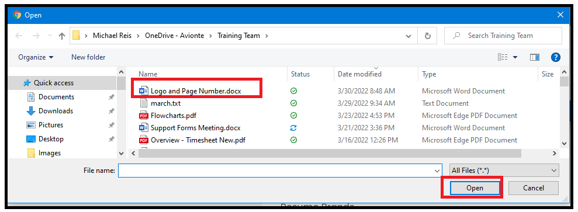The image size is (578, 212).
Task: Click file list horizontal scrollbar
Action: click(x=330, y=153)
